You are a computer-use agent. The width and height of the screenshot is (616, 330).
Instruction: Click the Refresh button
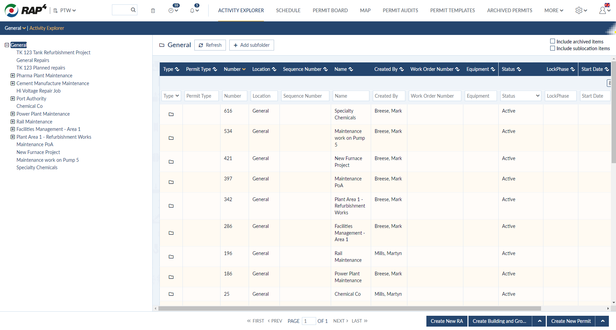tap(210, 45)
